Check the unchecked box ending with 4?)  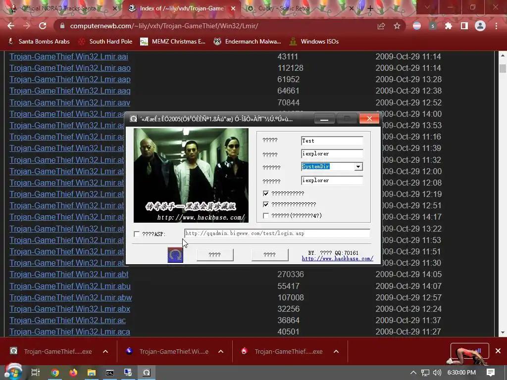click(266, 216)
